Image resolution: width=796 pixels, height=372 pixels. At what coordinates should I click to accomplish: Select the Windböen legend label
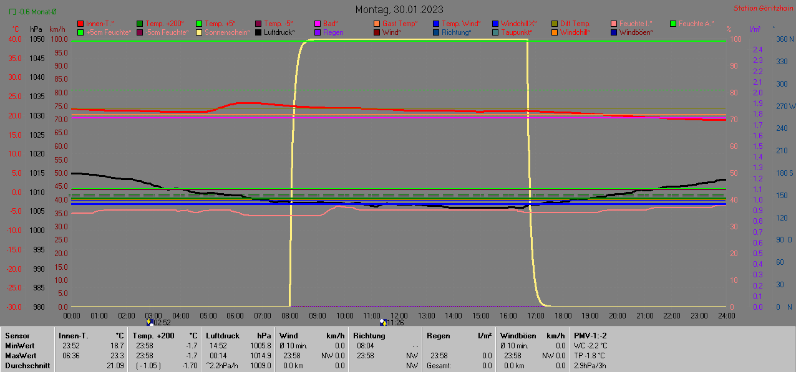click(636, 32)
